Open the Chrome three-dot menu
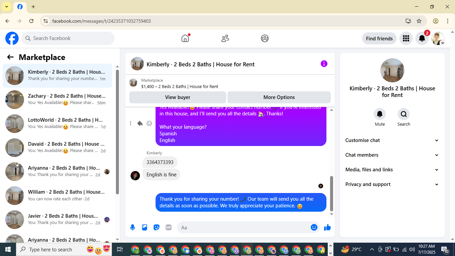Viewport: 455px width, 256px height. [447, 21]
